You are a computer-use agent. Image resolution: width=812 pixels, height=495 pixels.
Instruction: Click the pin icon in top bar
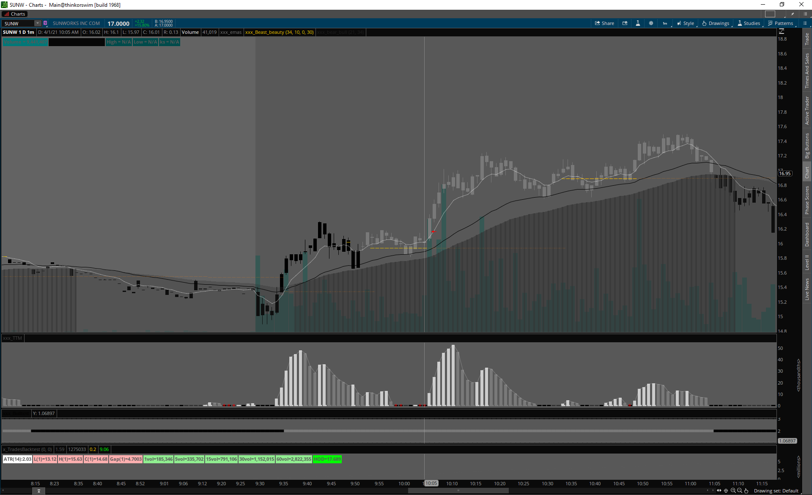[793, 14]
